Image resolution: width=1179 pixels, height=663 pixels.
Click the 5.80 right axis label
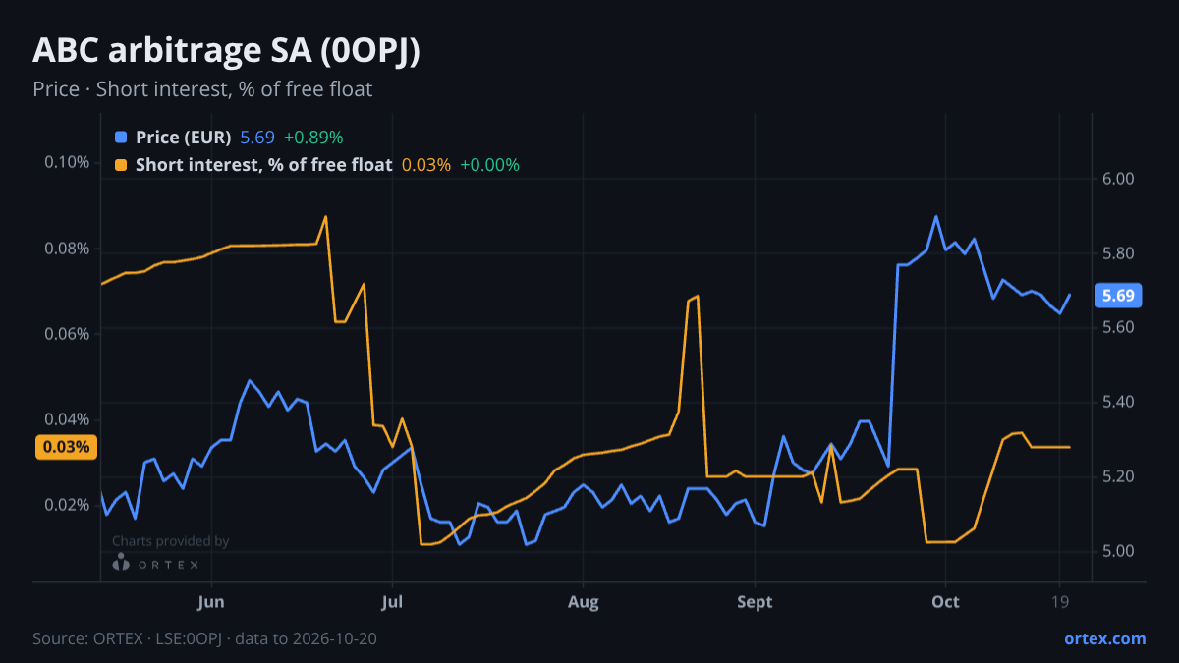pos(1119,253)
